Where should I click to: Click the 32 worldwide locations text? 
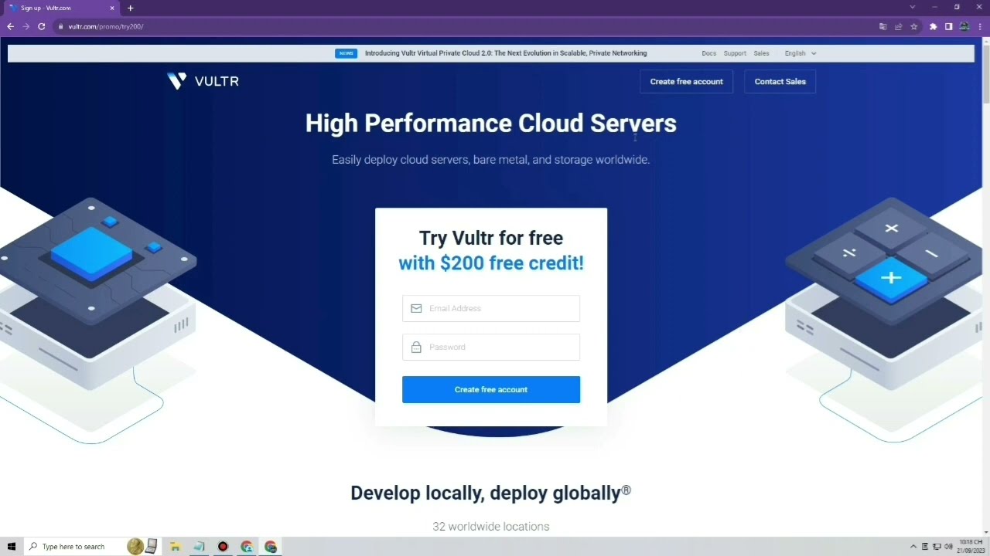(490, 527)
